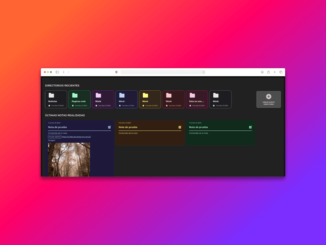
Task: Open the "Esta es una ..." directory card
Action: (x=197, y=99)
